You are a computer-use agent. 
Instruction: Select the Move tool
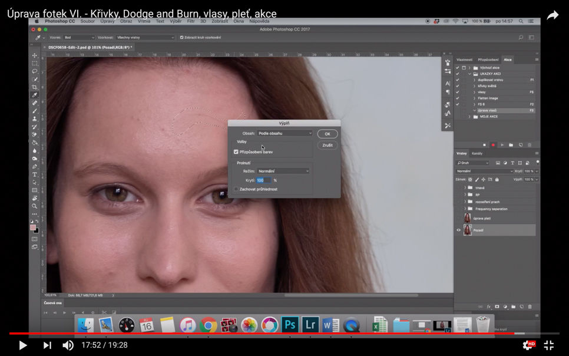pos(35,55)
